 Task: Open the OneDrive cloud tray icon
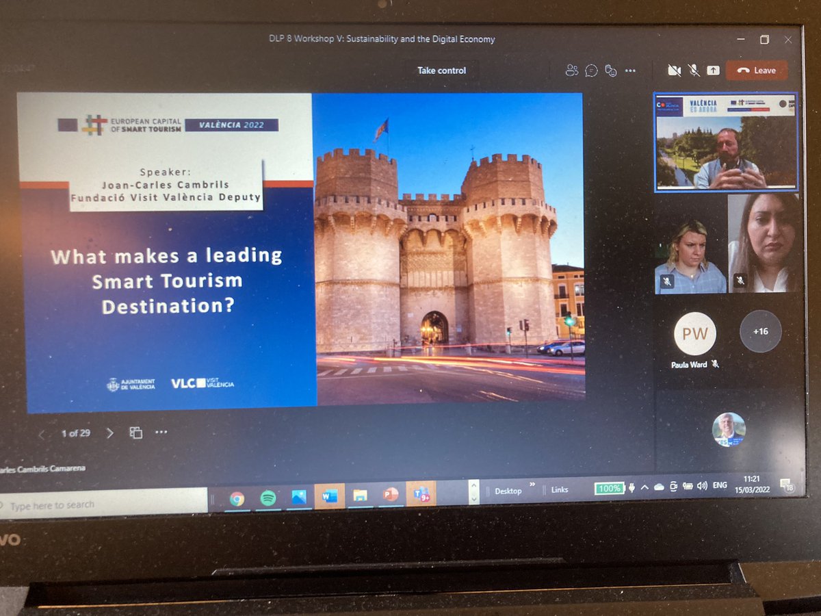[660, 487]
